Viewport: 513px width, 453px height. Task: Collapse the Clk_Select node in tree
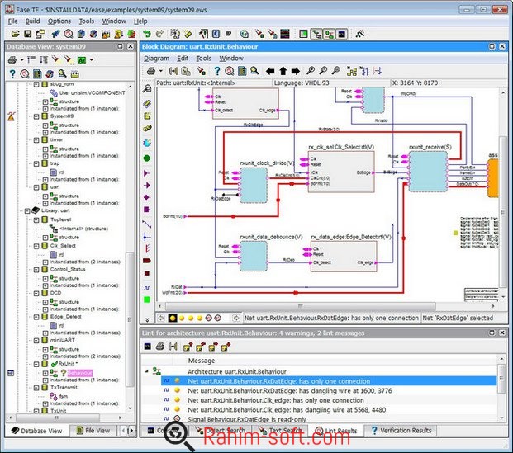tap(36, 246)
